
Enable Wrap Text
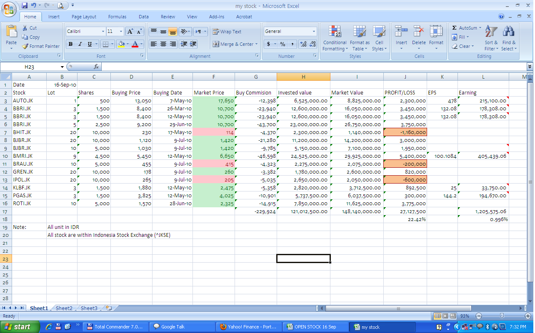pyautogui.click(x=227, y=32)
